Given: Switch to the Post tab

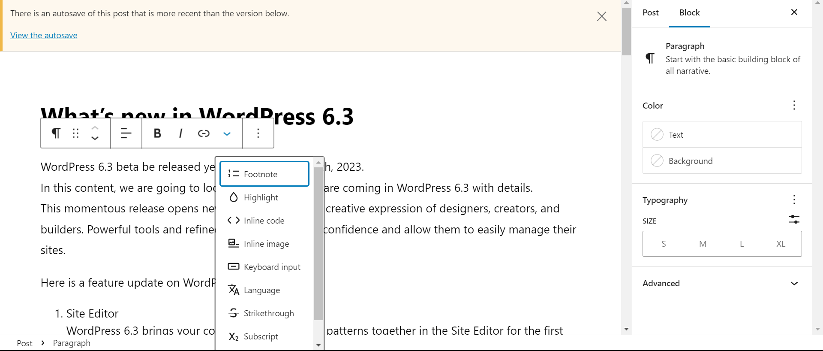Looking at the screenshot, I should (x=650, y=13).
